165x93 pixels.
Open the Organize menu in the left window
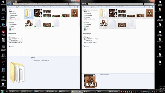pos(11,7)
